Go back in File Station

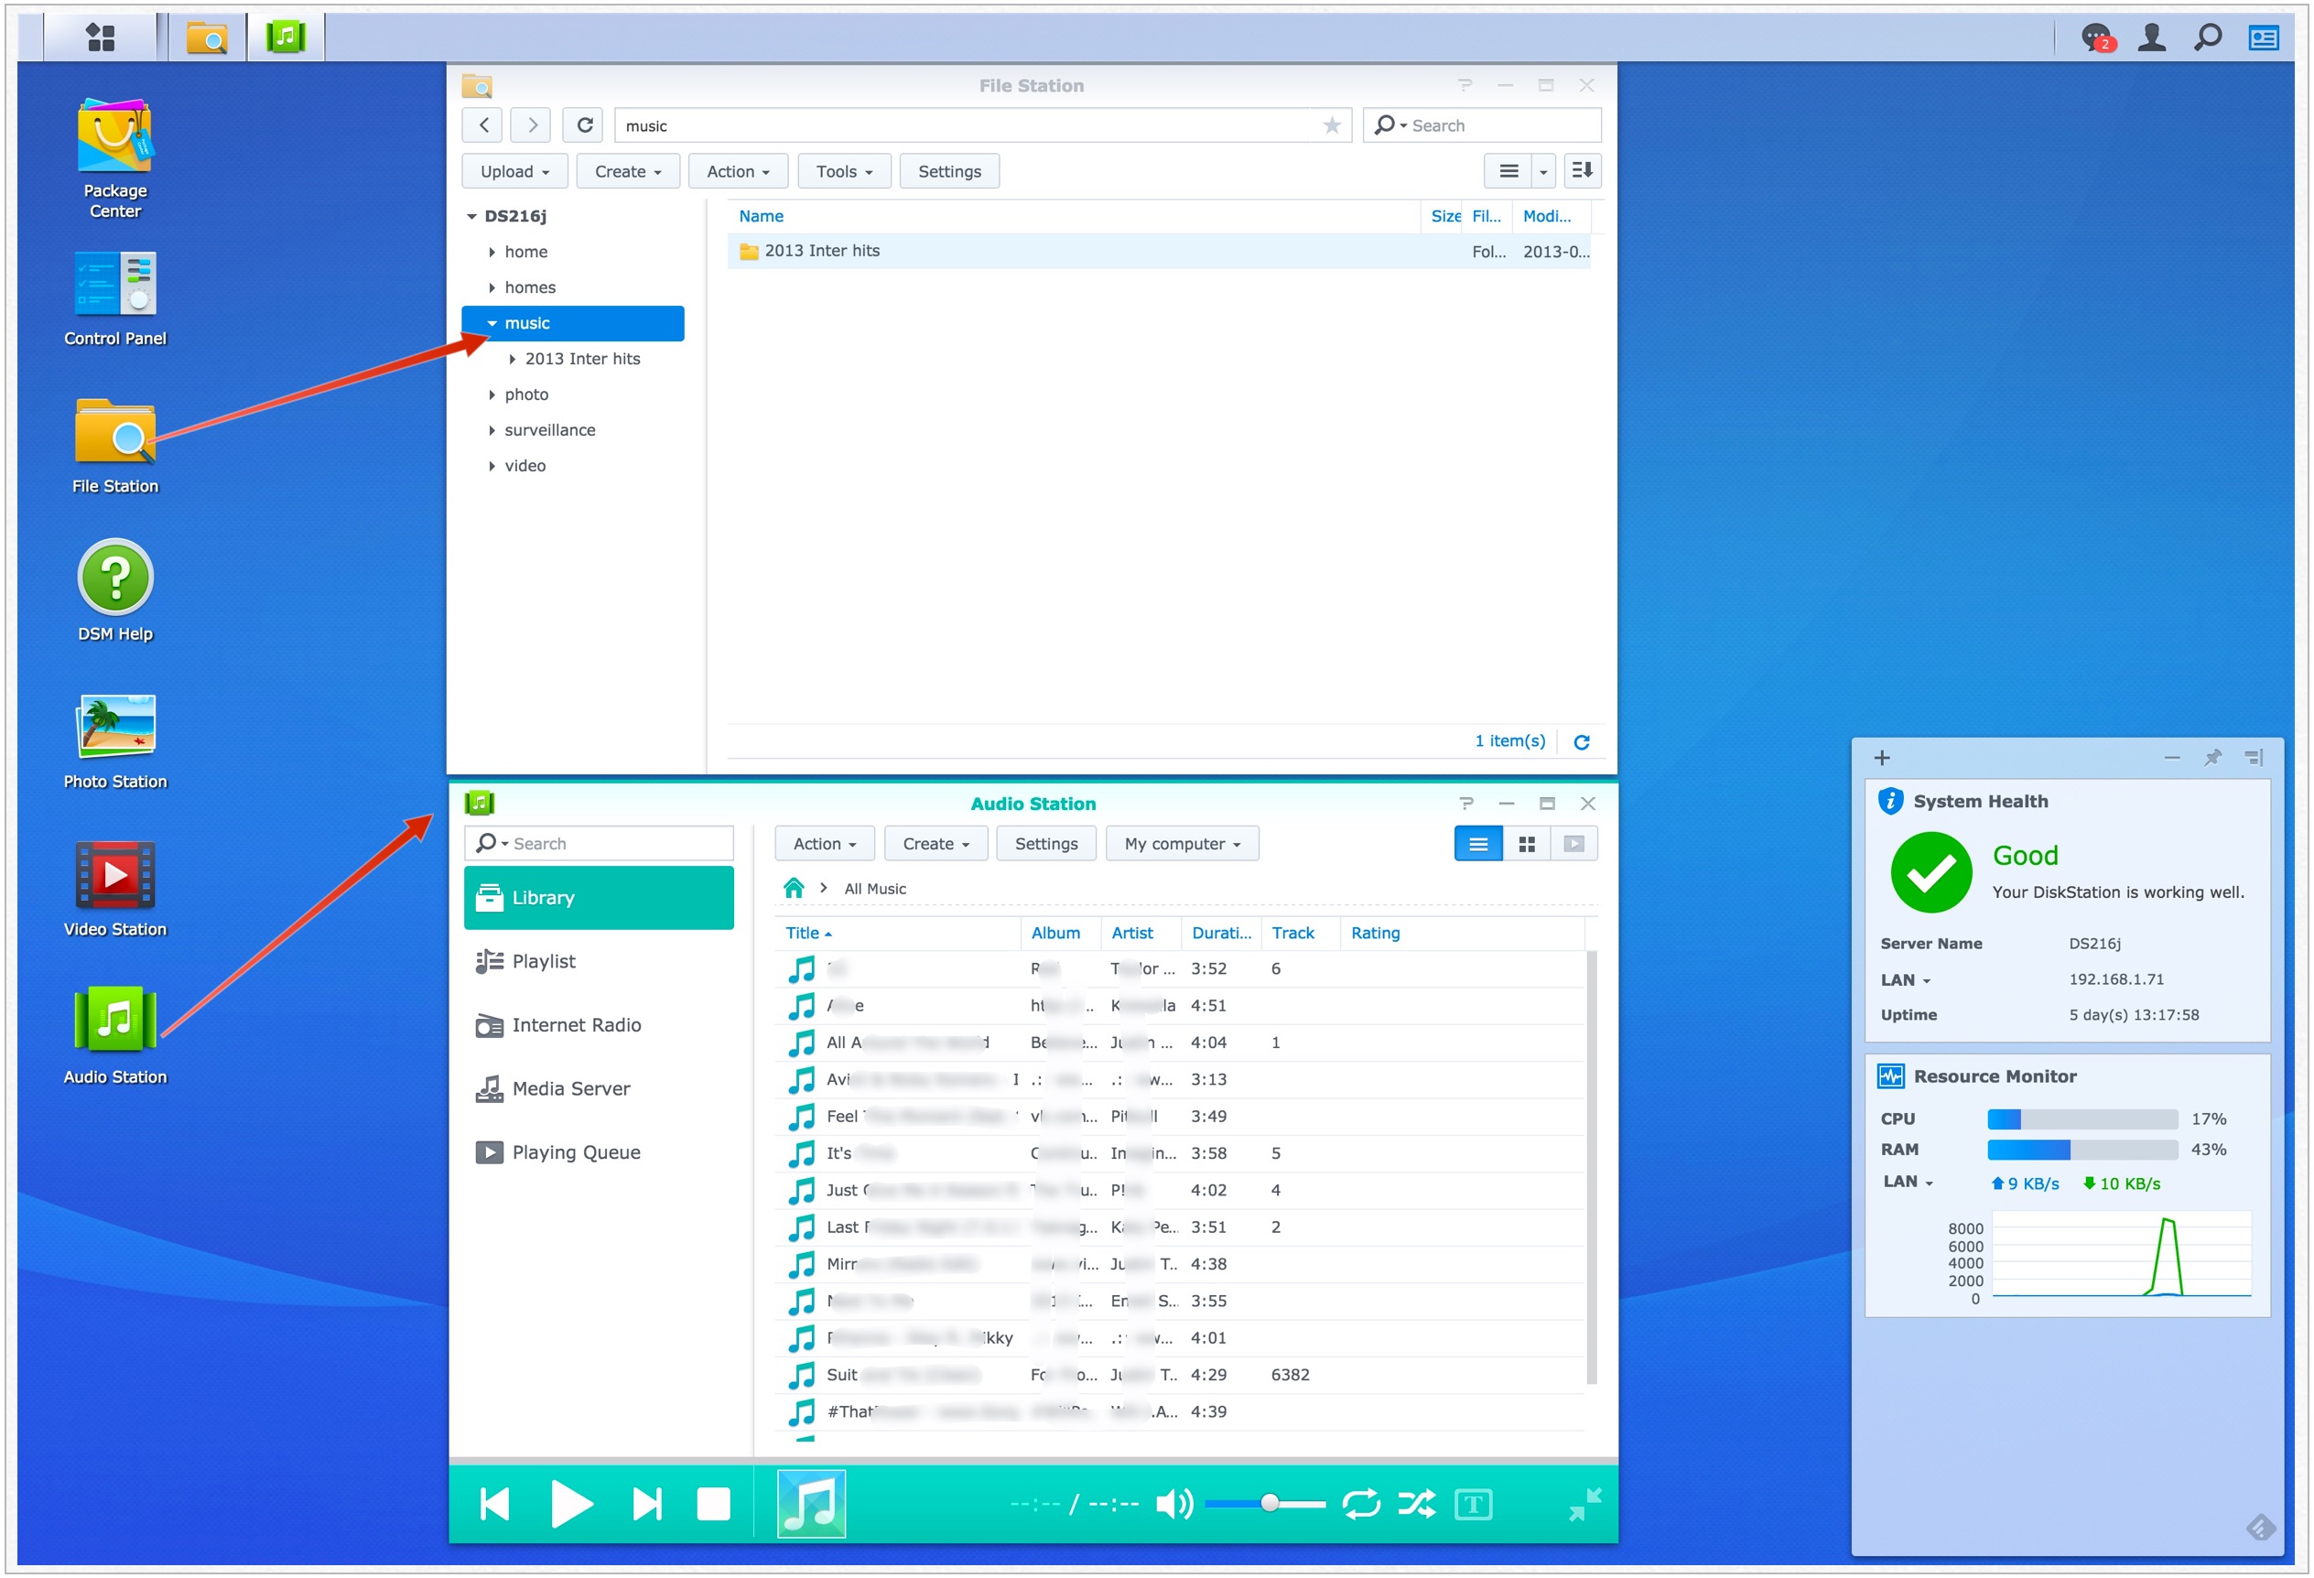(483, 124)
